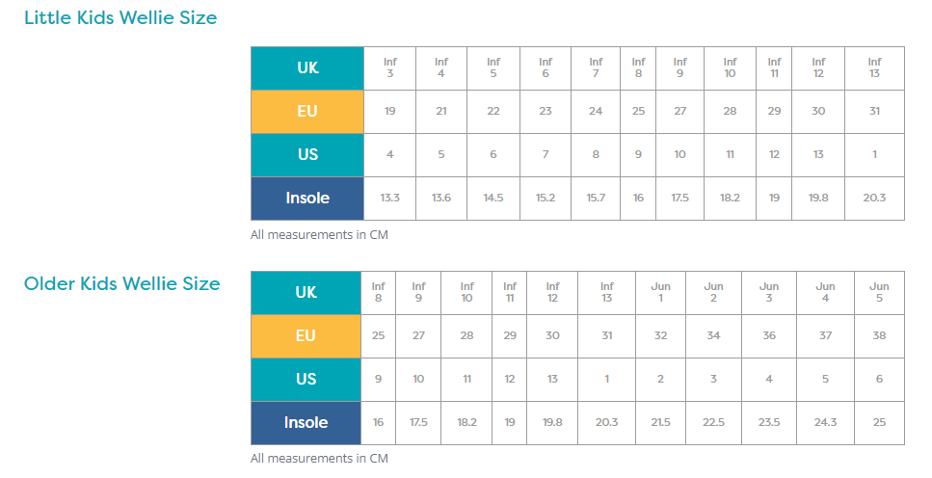Image resolution: width=932 pixels, height=478 pixels.
Task: Select the Jun 5 size cell
Action: 879,292
